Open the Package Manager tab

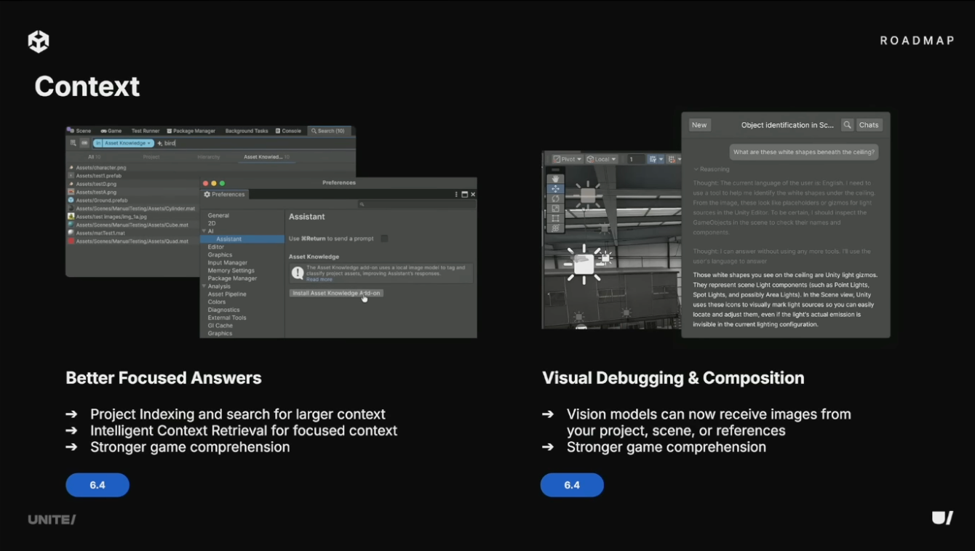pyautogui.click(x=191, y=131)
